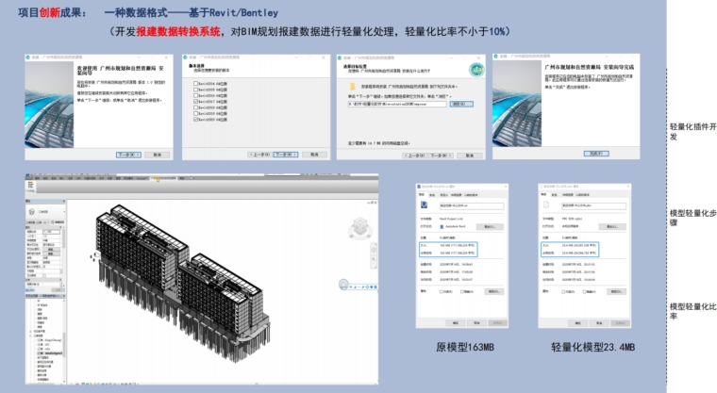Click Back in the version selection dialog
717x393 pixels.
tap(259, 154)
